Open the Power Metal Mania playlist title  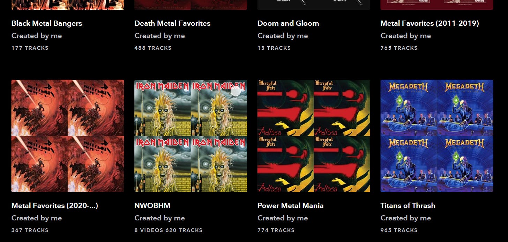pyautogui.click(x=290, y=205)
